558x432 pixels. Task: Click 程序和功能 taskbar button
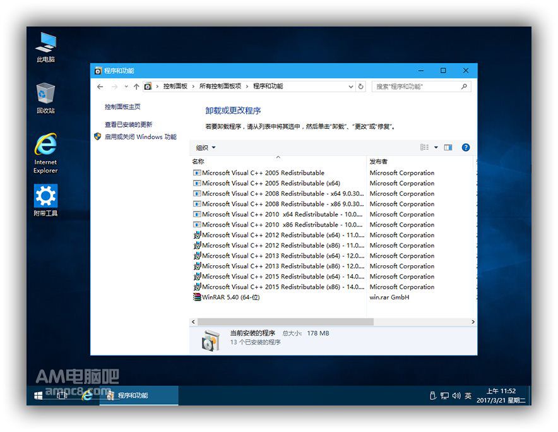(x=139, y=395)
